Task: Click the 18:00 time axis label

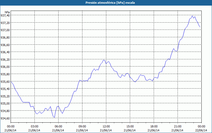Action: pyautogui.click(x=154, y=127)
